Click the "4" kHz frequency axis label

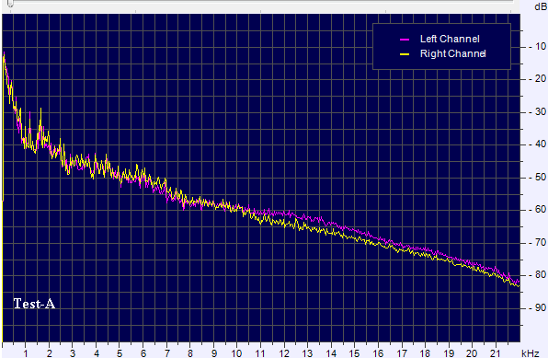coord(97,353)
